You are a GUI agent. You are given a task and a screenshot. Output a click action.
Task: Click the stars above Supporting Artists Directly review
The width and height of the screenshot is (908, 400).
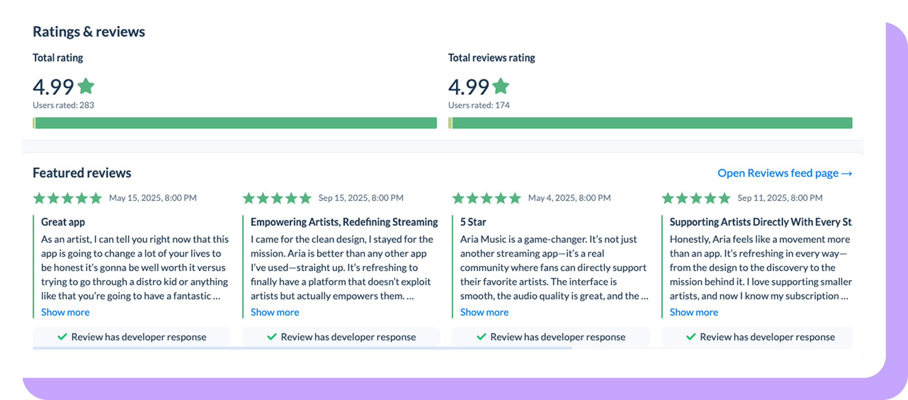[696, 198]
